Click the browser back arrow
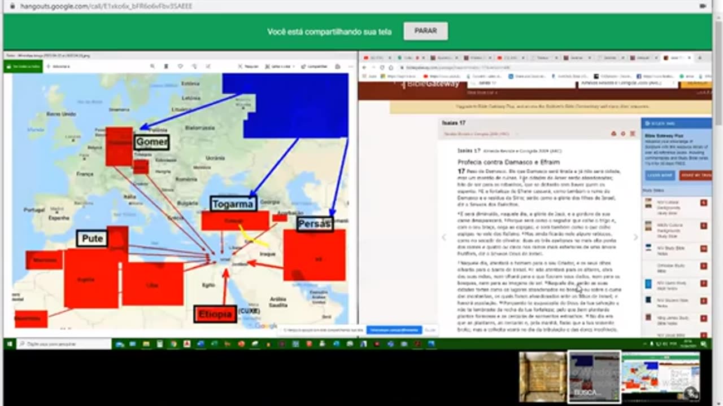 click(364, 67)
